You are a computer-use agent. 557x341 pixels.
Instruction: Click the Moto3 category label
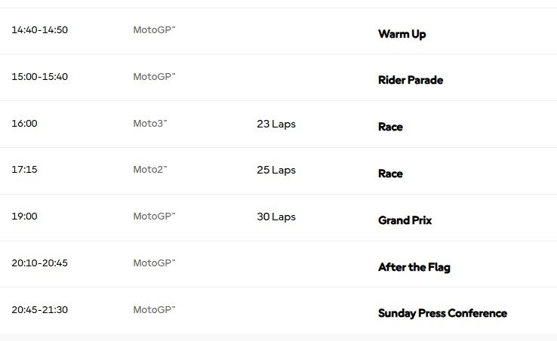coord(150,124)
